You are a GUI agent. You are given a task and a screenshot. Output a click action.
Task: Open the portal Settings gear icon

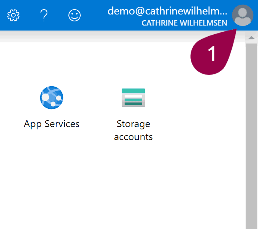[13, 15]
